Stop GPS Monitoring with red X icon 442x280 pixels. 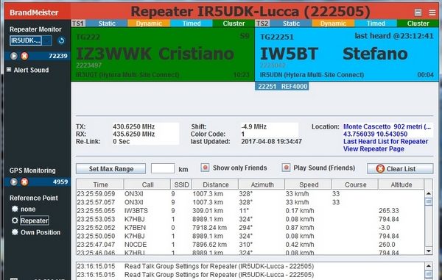[24, 182]
